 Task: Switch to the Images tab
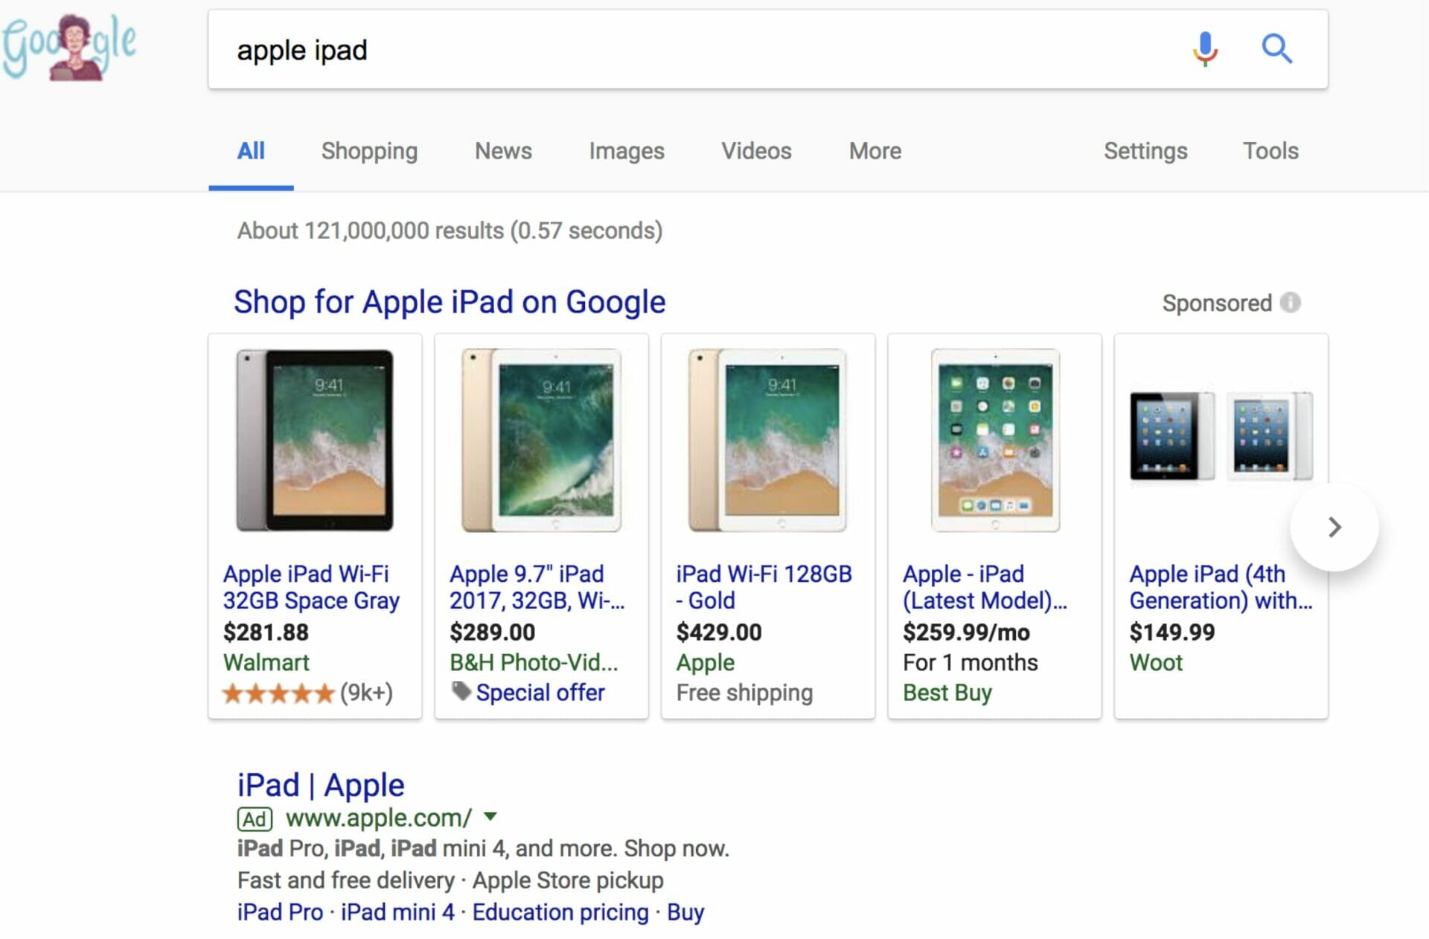627,151
